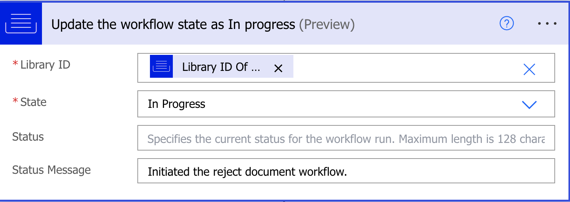Screen dimensions: 570x202
Task: Click the red asterisk beside Library ID
Action: coord(15,64)
